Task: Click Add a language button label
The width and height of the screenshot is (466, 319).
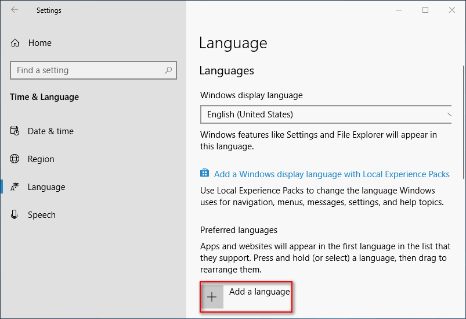Action: [x=259, y=292]
